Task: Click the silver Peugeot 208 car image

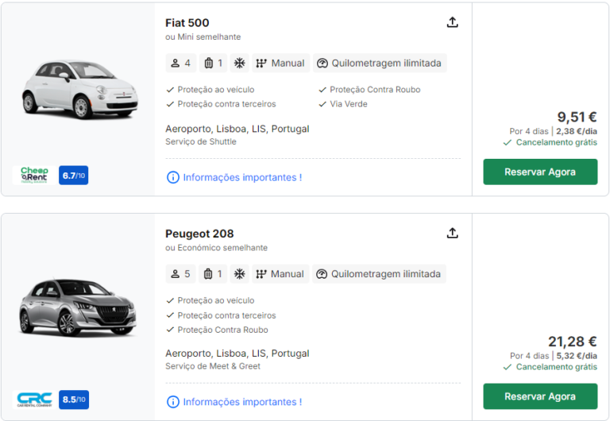Action: 77,306
